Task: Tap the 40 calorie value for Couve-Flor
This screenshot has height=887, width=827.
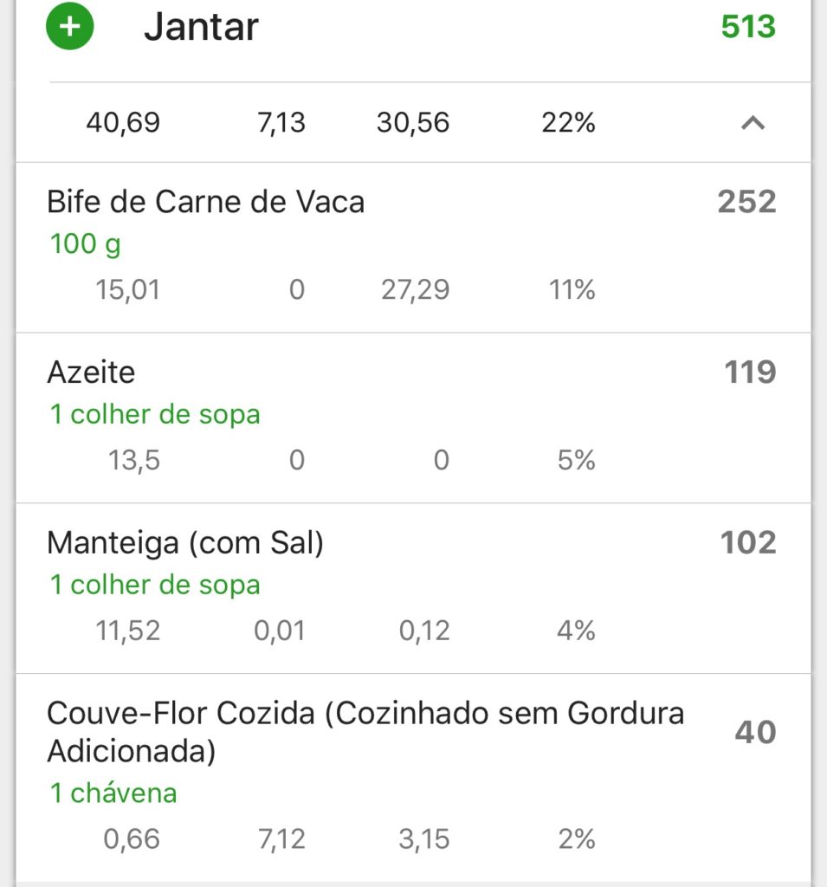Action: point(755,732)
